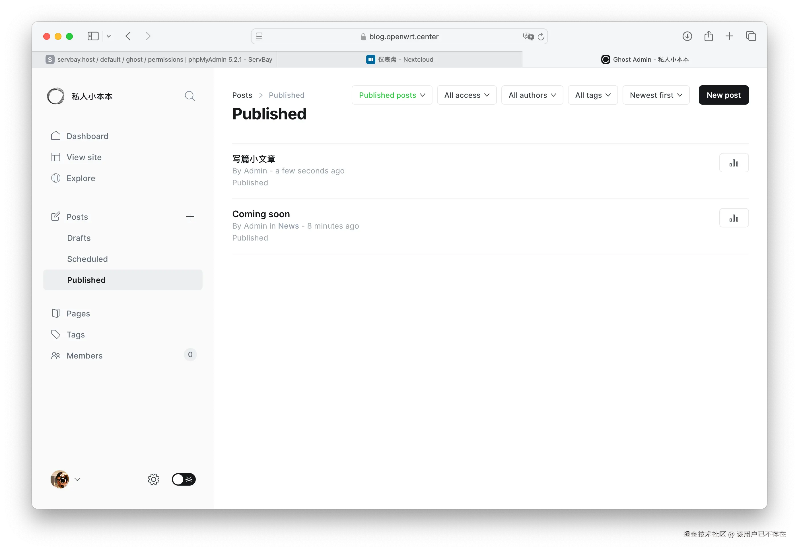This screenshot has height=551, width=799.
Task: Select Drafts in the sidebar
Action: (x=79, y=238)
